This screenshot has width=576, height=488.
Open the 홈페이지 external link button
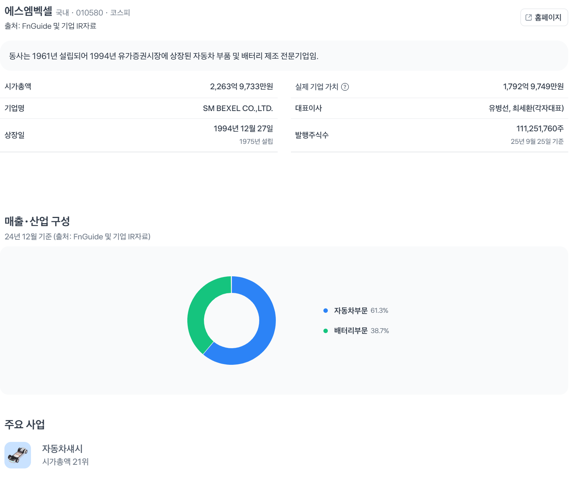click(544, 17)
